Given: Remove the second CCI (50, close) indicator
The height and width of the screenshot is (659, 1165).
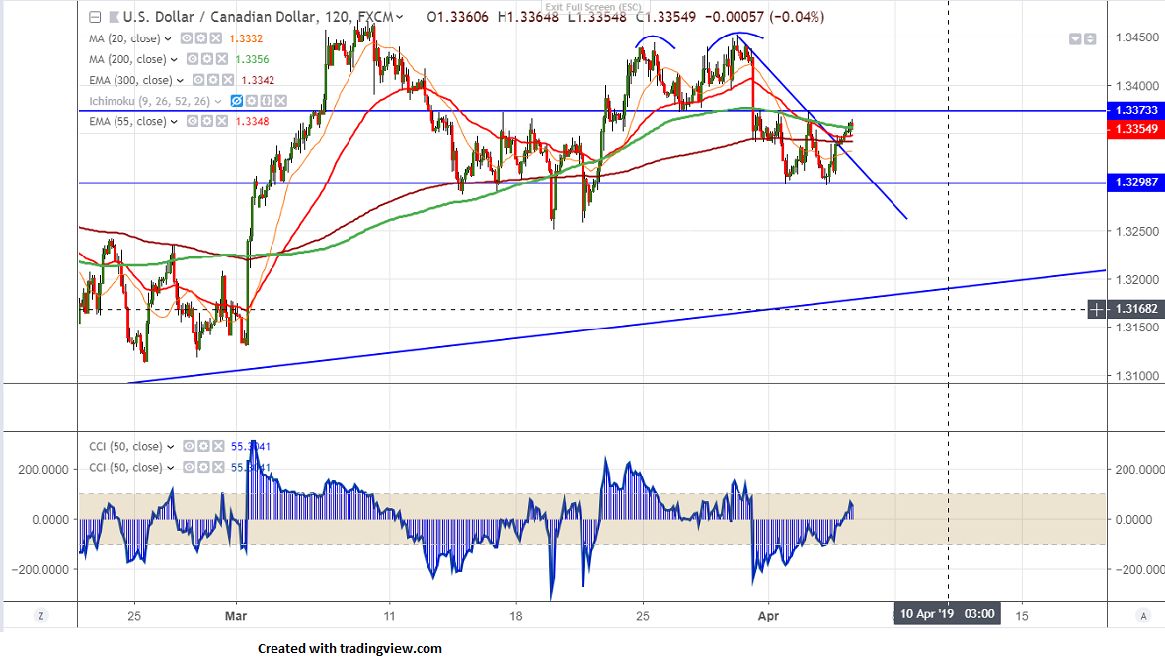Looking at the screenshot, I should pyautogui.click(x=217, y=468).
